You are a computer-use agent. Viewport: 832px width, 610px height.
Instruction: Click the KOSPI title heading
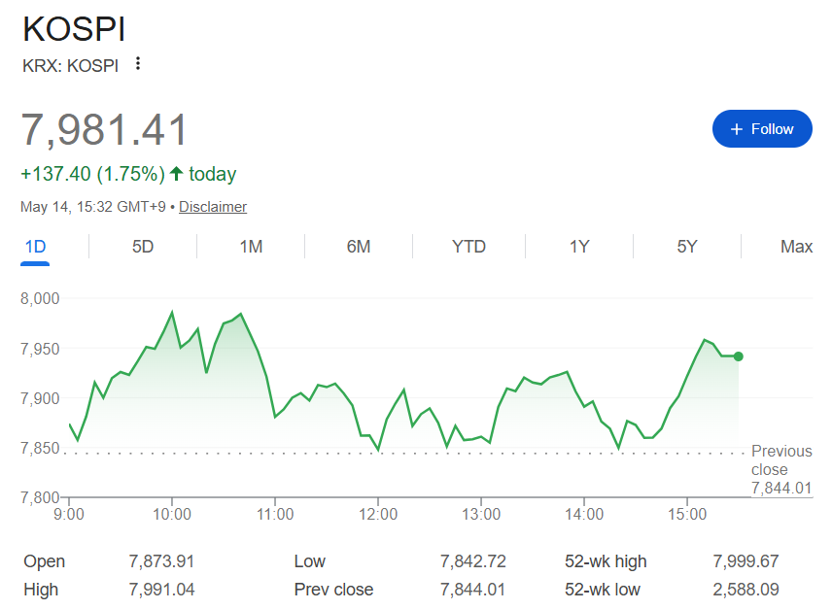pyautogui.click(x=74, y=28)
